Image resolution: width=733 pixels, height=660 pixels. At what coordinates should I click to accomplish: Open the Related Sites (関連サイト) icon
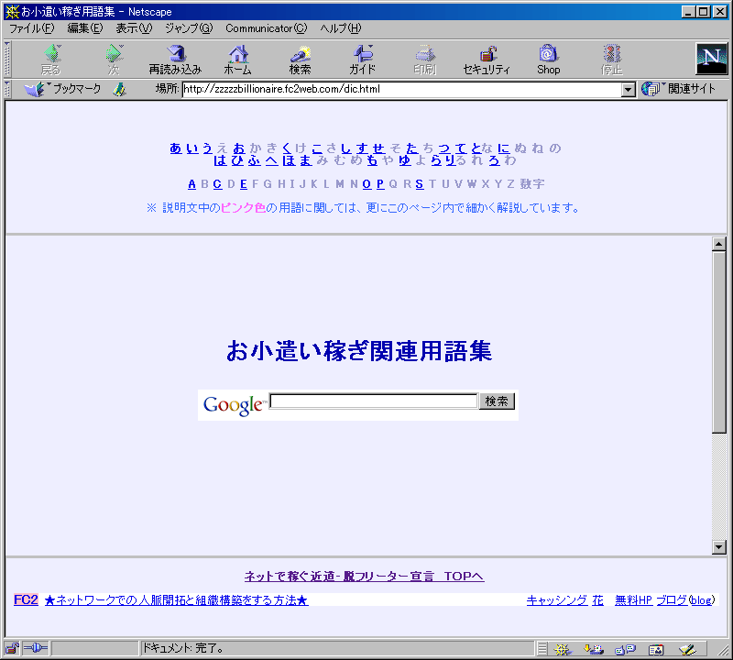678,89
